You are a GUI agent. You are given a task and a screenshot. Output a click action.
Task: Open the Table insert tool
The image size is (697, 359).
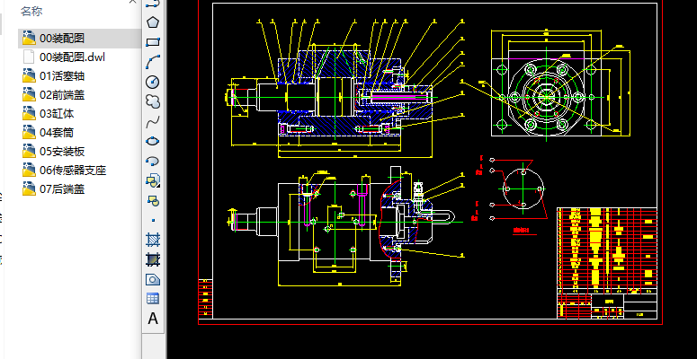pos(153,299)
